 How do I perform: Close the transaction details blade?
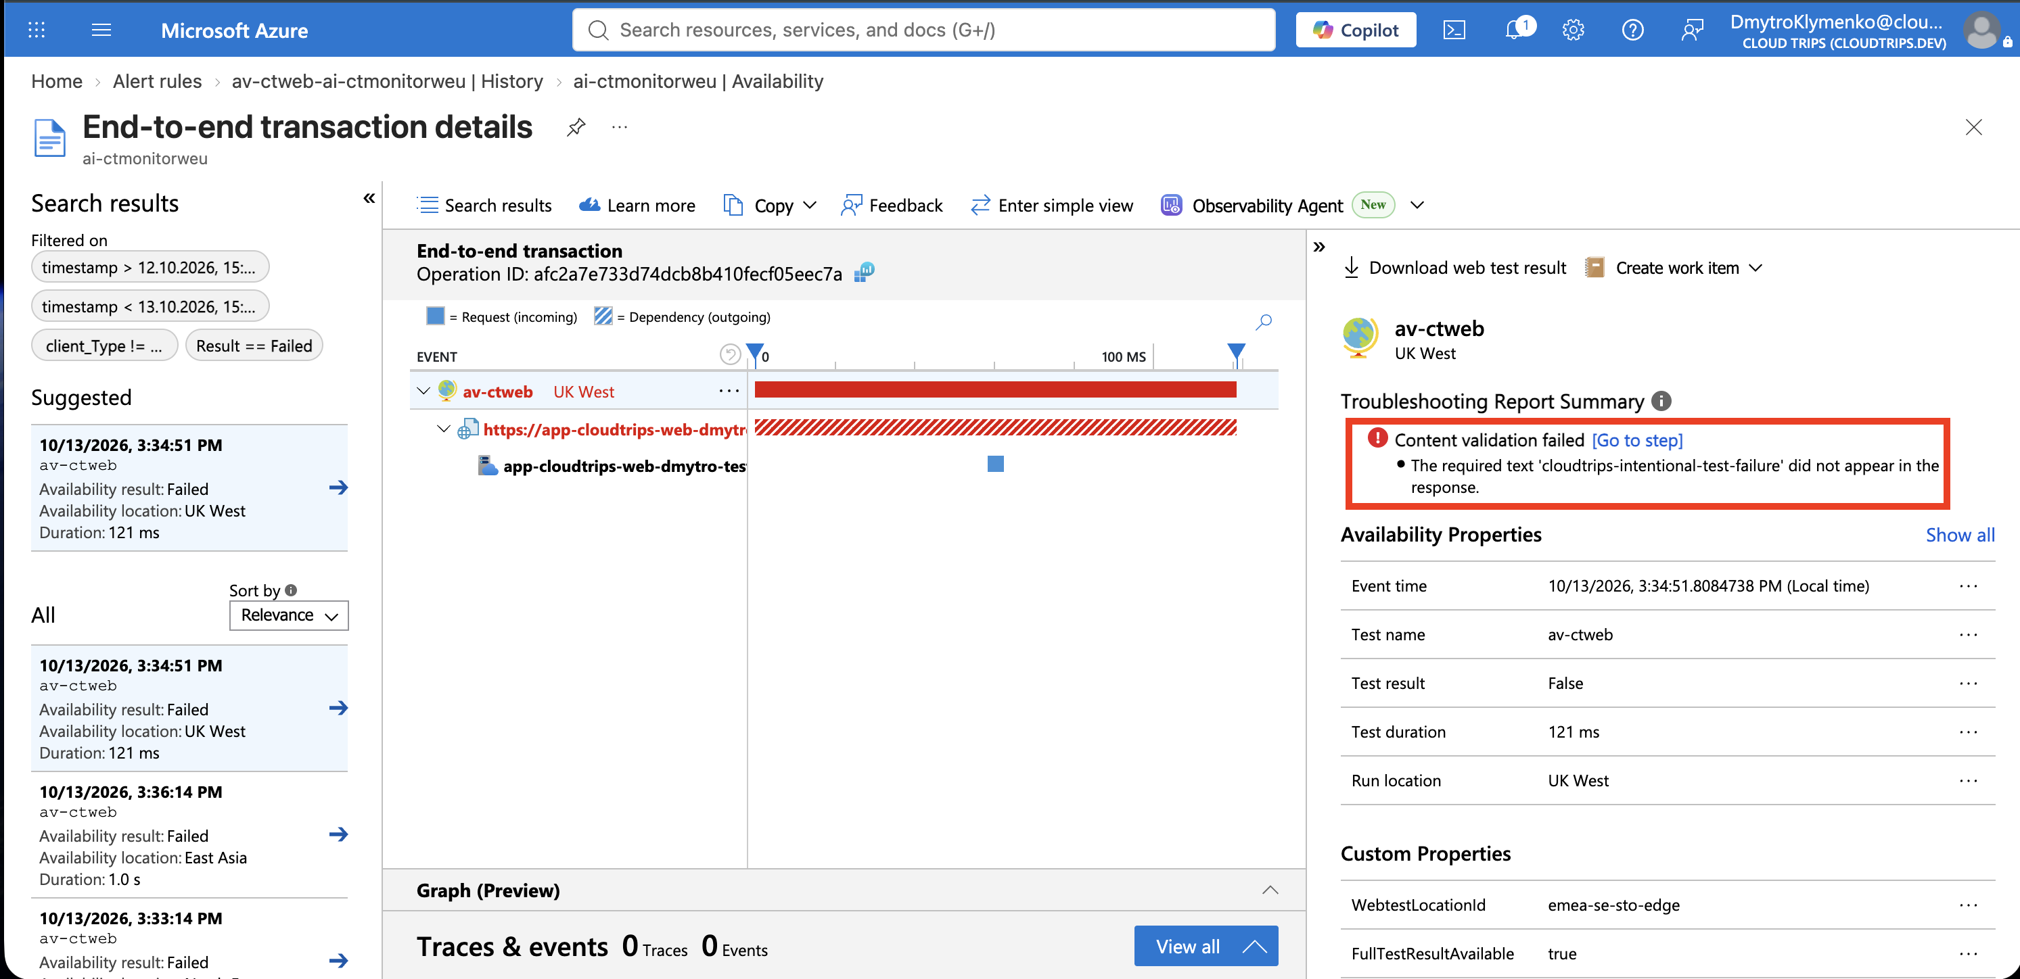coord(1974,127)
